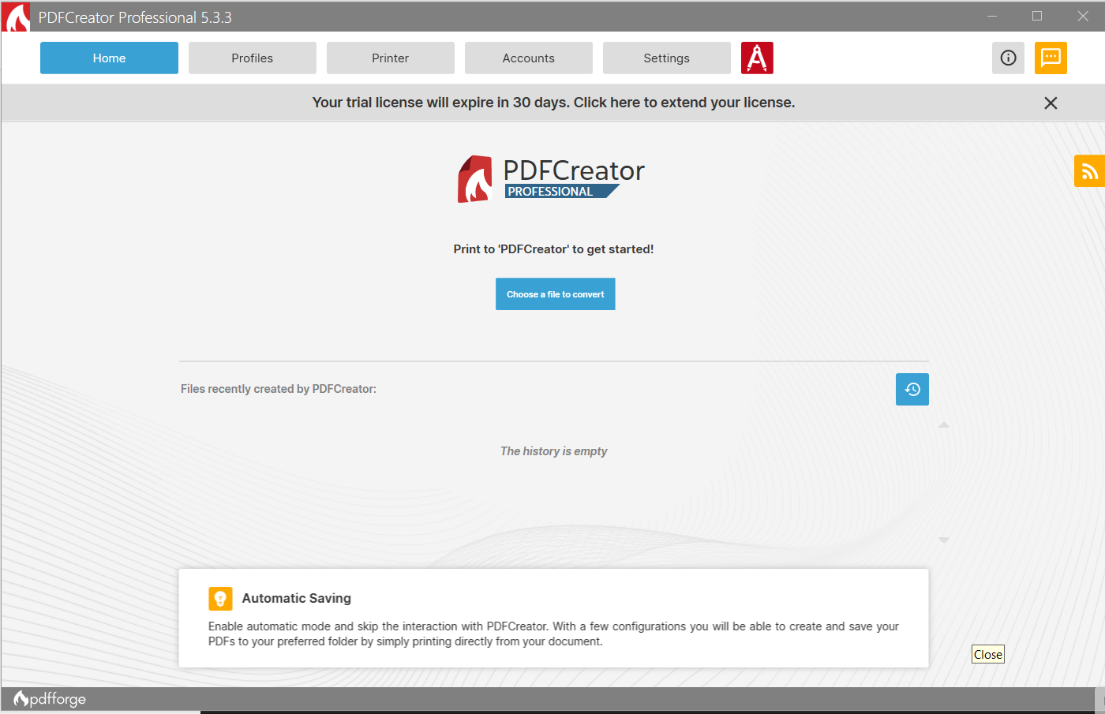Open the Printer tab
This screenshot has height=714, width=1105.
click(x=390, y=58)
